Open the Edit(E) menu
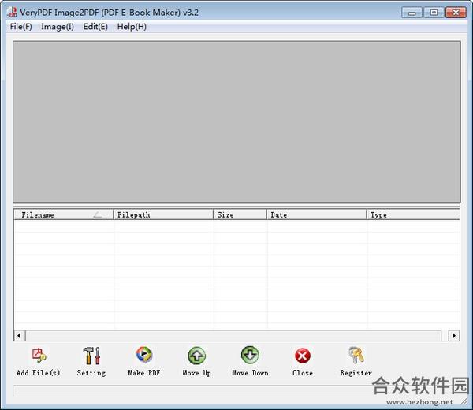The width and height of the screenshot is (473, 410). coord(95,27)
